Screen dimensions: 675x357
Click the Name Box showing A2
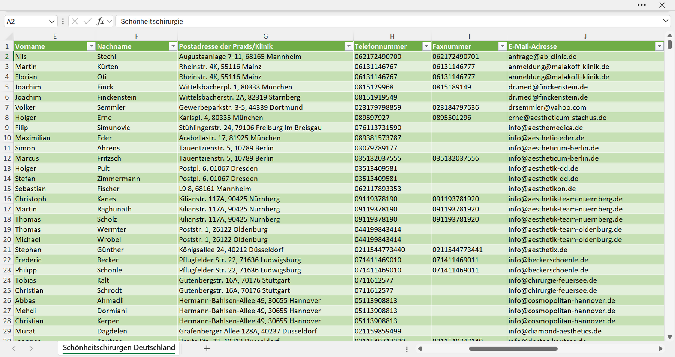(x=26, y=22)
